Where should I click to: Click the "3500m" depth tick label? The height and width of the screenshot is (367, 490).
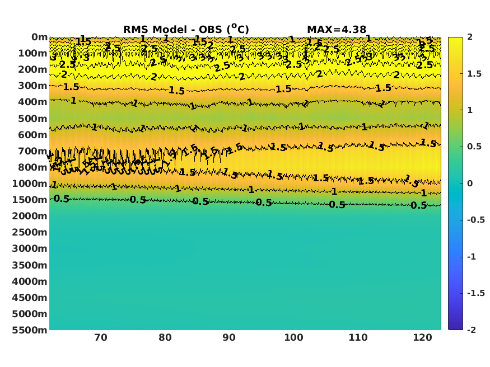pos(30,265)
